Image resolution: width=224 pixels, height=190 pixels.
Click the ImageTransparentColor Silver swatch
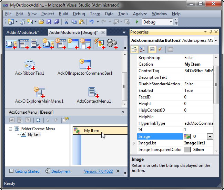click(x=187, y=150)
